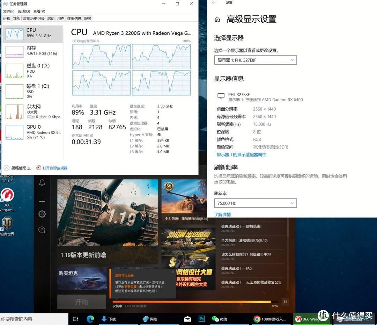Select 磁盘 1 (C:) SSD entry

(33, 91)
